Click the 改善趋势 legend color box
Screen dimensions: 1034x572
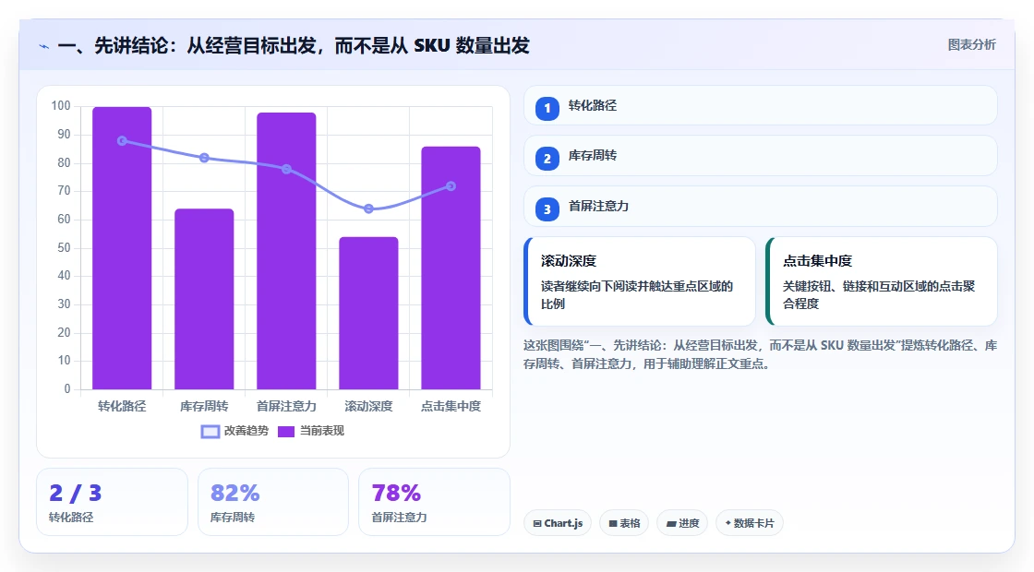[210, 432]
